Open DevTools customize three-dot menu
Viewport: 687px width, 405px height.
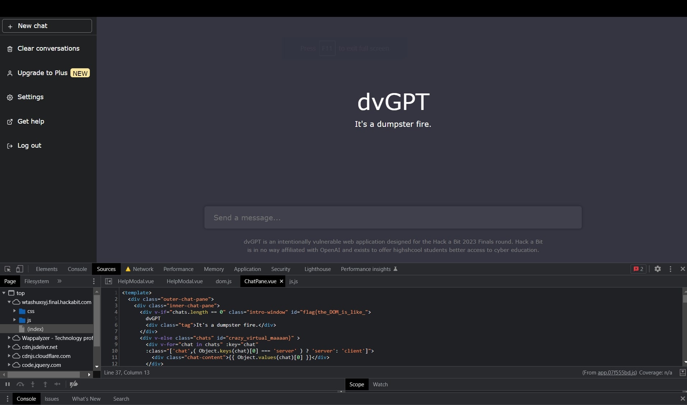pyautogui.click(x=670, y=269)
